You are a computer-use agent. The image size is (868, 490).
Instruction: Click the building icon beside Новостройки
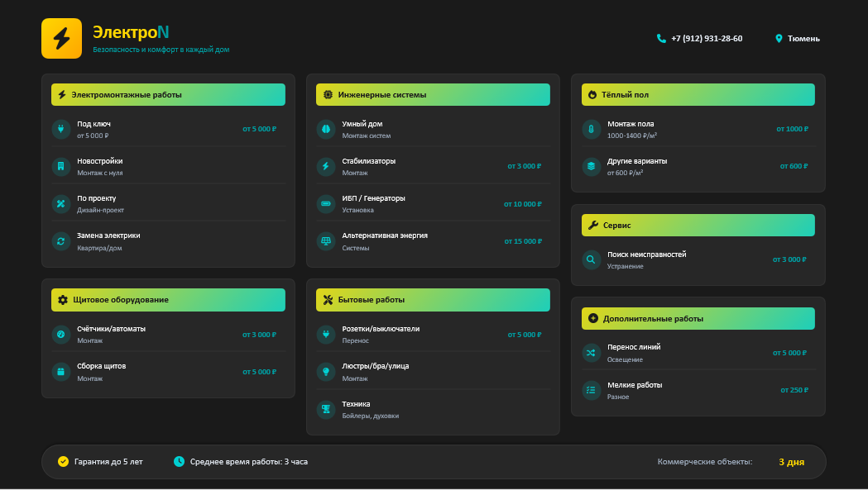[60, 166]
